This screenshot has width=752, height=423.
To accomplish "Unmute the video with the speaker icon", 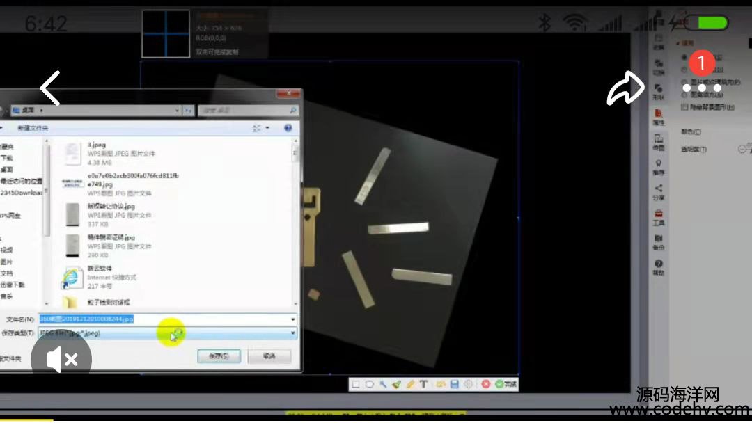I will pos(61,359).
